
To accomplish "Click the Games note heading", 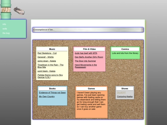I will (x=91, y=89).
